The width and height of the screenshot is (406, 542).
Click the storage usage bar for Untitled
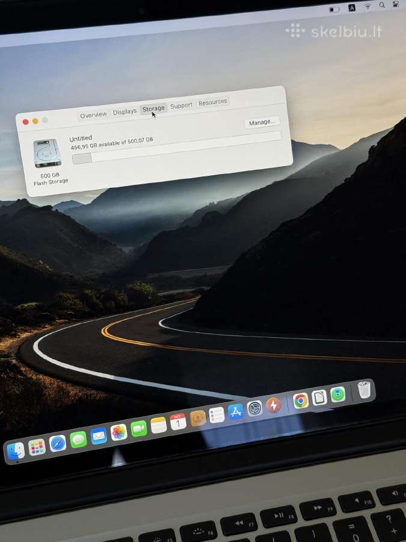coord(177,148)
